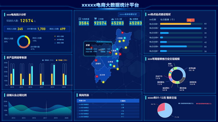
Task: Click the 地点名称4 progress bar
Action: point(161,37)
